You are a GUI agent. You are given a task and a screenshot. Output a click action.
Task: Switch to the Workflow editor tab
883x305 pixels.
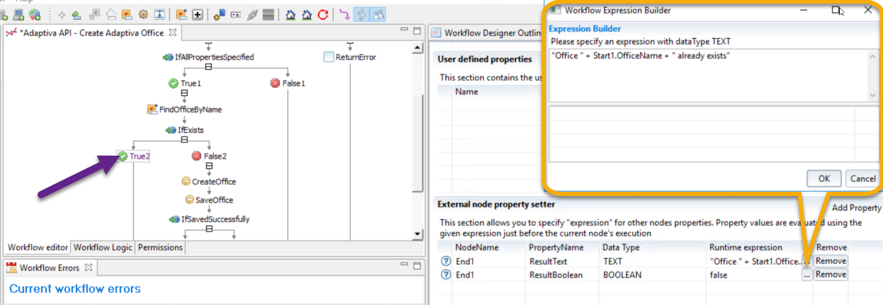(38, 248)
